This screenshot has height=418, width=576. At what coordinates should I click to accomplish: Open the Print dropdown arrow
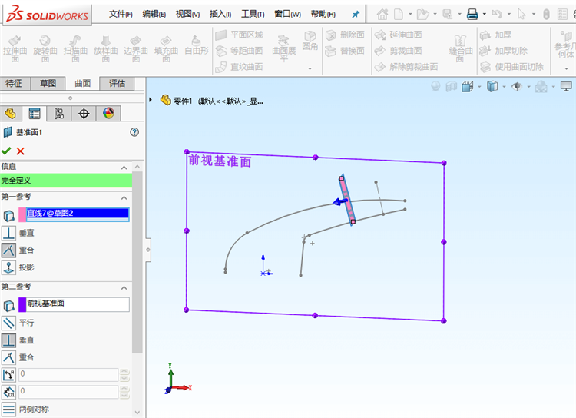click(484, 15)
